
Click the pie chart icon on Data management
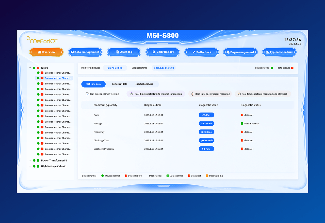(72, 52)
